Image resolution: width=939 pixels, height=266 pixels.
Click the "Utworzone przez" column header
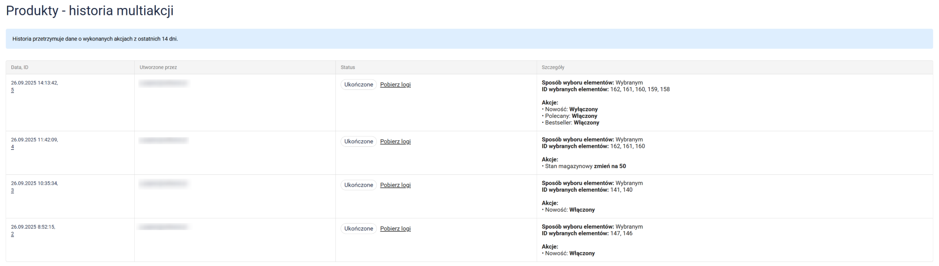[158, 67]
